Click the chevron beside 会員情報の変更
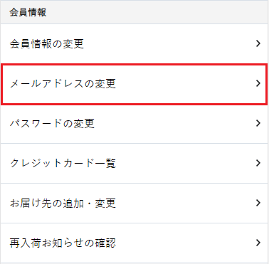This screenshot has width=269, height=264. pyautogui.click(x=258, y=43)
